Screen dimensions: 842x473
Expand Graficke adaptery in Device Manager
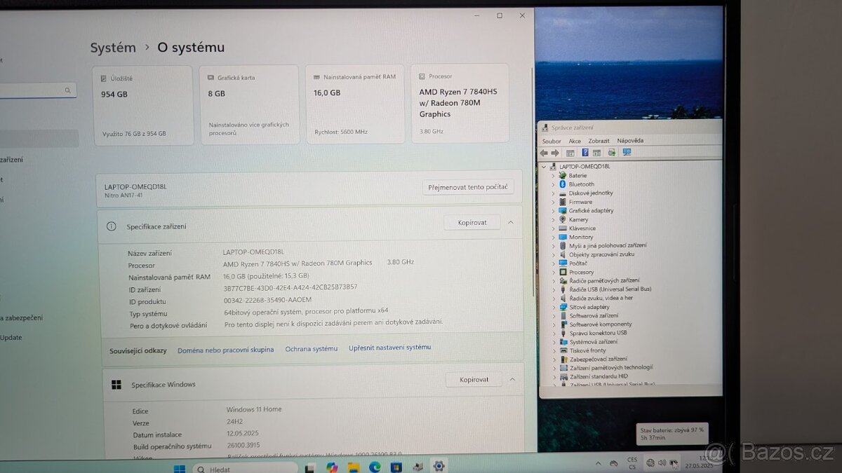[x=554, y=210]
